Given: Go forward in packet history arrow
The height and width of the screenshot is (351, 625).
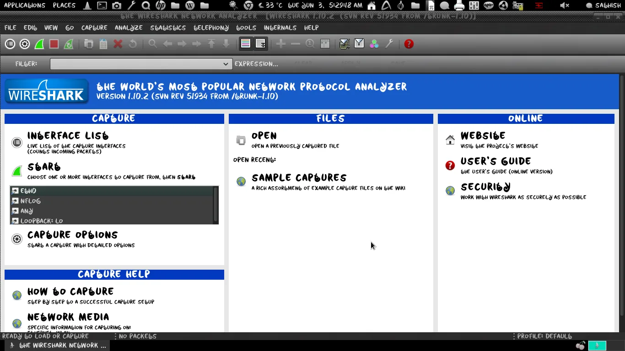Looking at the screenshot, I should pyautogui.click(x=182, y=44).
